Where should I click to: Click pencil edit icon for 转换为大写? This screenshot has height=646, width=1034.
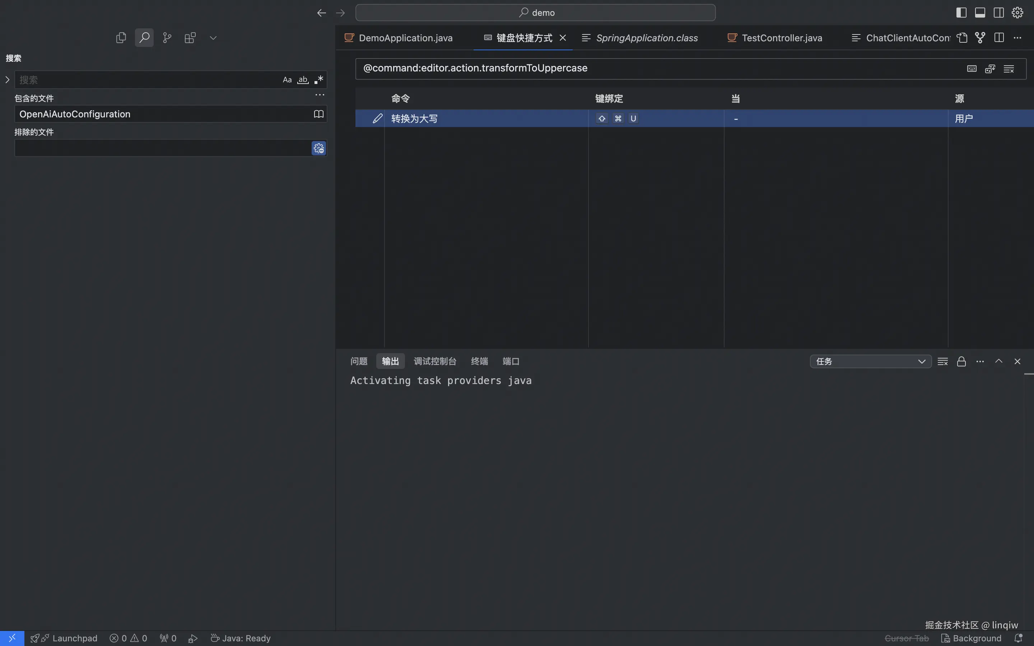[x=377, y=118]
